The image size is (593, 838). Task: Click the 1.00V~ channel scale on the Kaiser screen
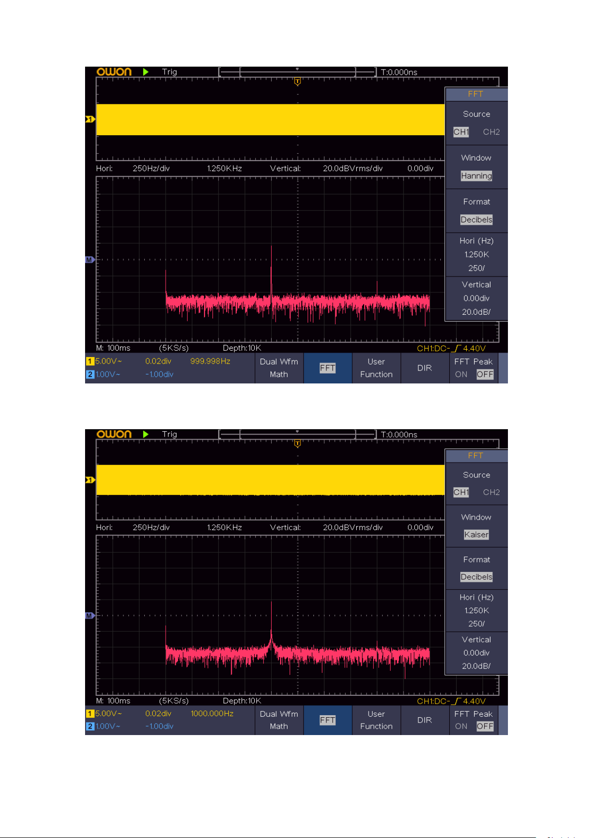coord(108,727)
